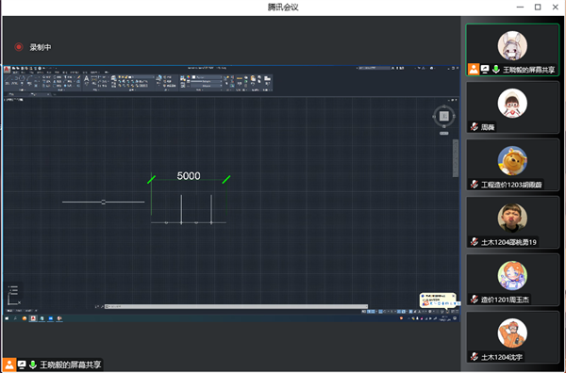
Task: Select the Arc tool in AutoCAD ribbon
Action: (x=29, y=80)
